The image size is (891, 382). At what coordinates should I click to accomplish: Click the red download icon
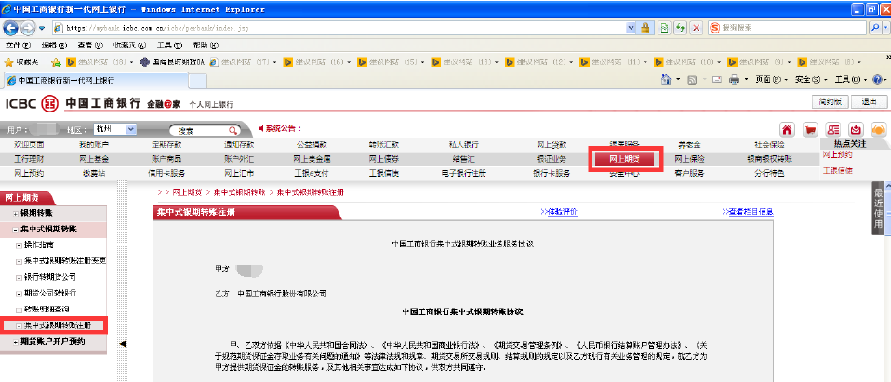pos(856,129)
